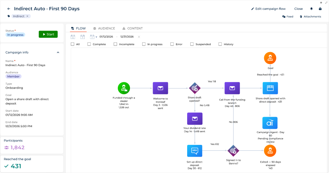The height and width of the screenshot is (173, 329).
Task: Open the Campaign Agent AI node
Action: tap(270, 123)
